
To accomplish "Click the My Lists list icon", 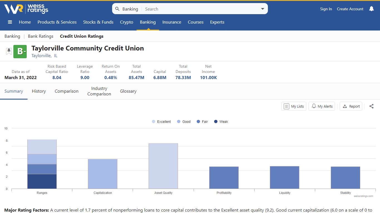I will pos(287,106).
